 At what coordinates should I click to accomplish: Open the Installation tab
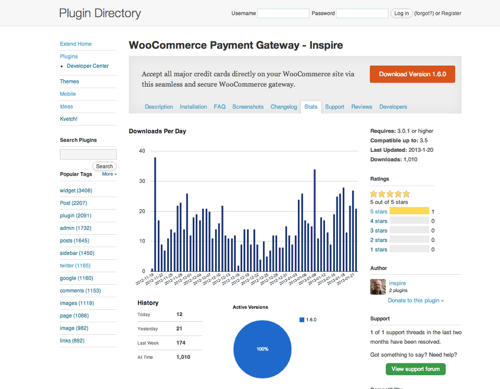(x=193, y=107)
